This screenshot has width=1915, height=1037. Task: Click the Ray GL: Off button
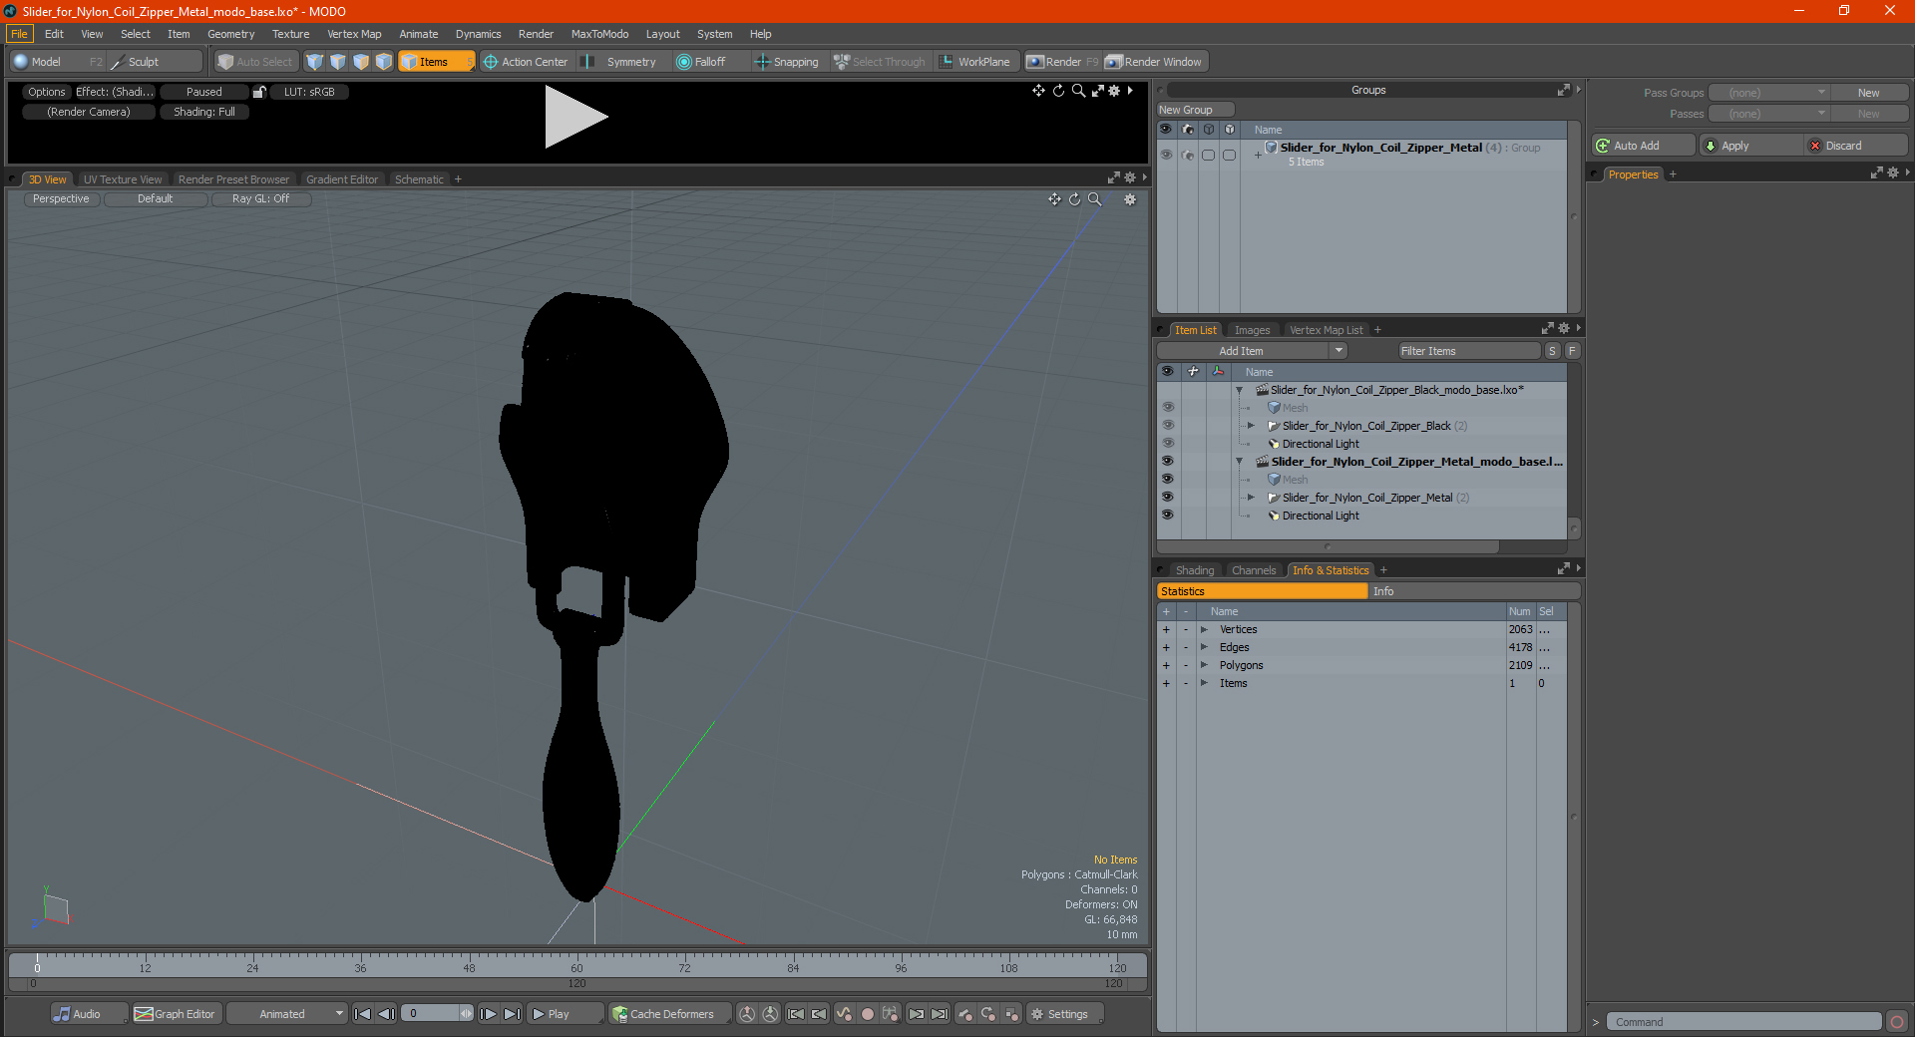click(x=260, y=198)
